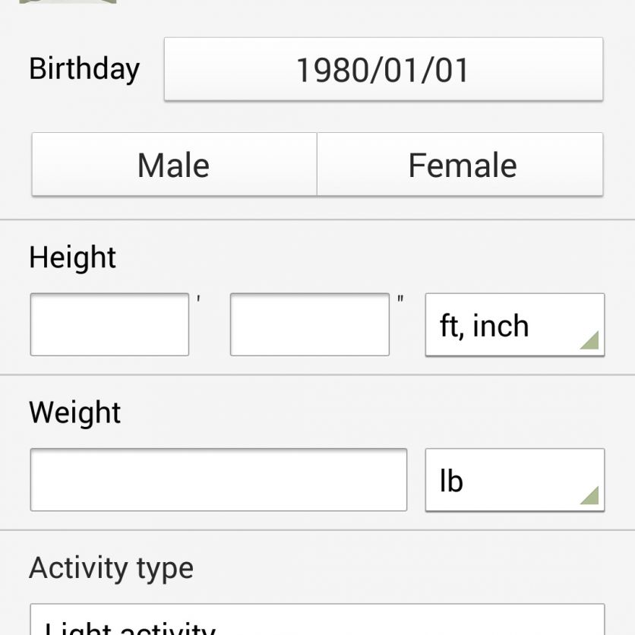
Task: Click the divider line above Activity type
Action: click(x=317, y=530)
